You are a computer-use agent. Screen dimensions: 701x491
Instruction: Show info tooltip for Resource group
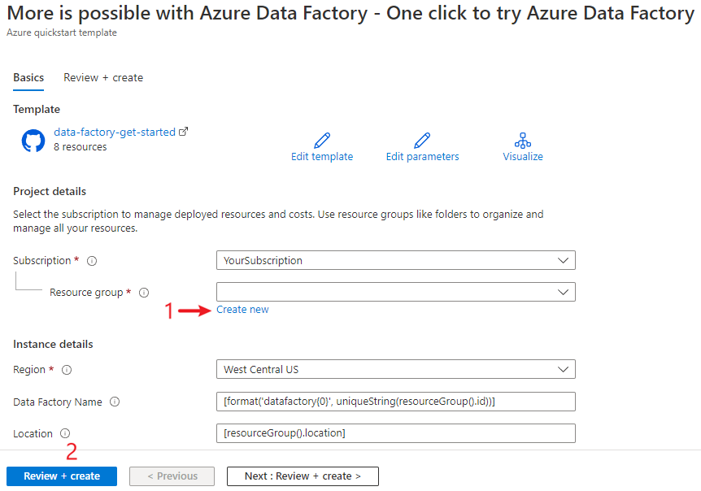point(144,293)
